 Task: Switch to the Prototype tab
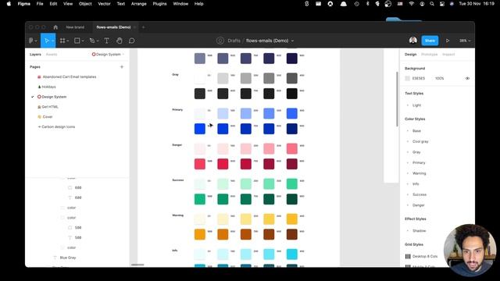[429, 55]
